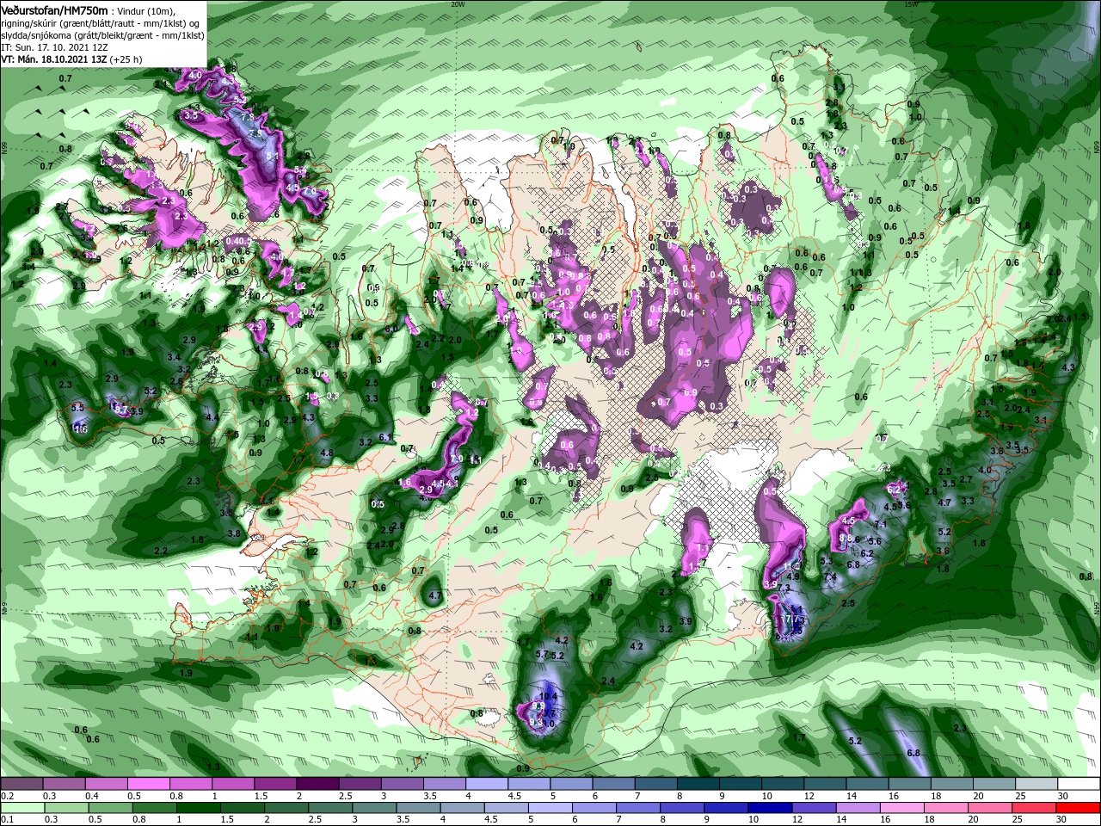Click the '(+25 h)' forecast offset text
This screenshot has width=1101, height=826.
[x=126, y=60]
